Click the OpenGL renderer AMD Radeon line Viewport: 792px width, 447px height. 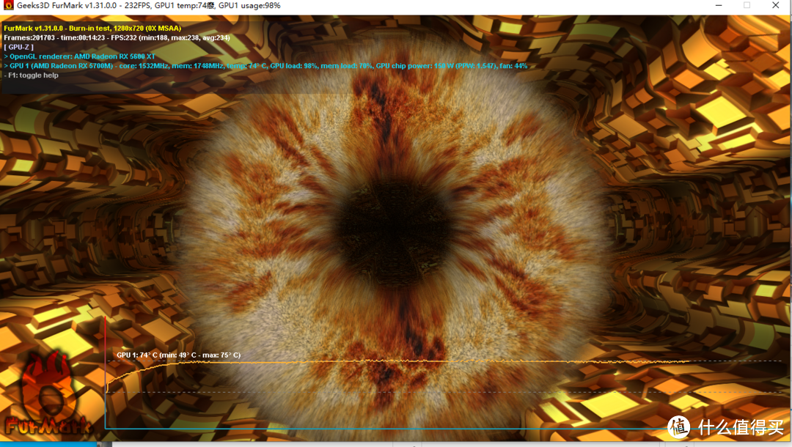(80, 56)
